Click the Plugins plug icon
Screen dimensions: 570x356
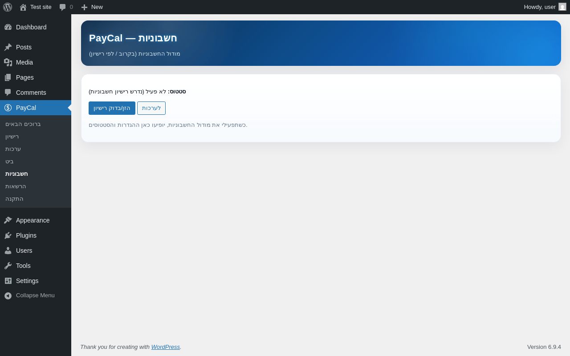(x=8, y=235)
